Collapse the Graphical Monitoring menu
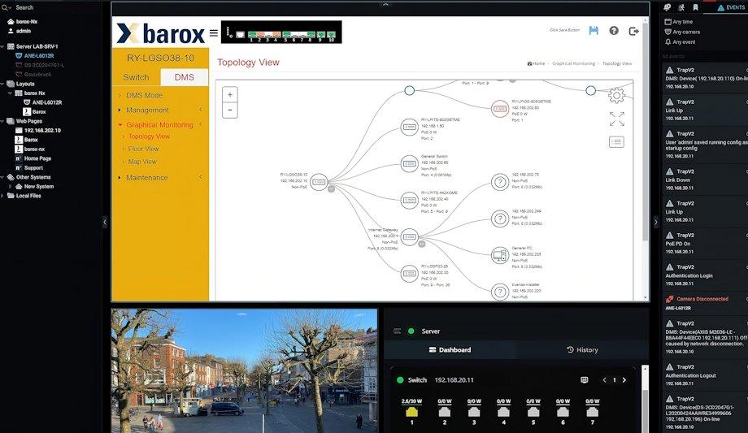The image size is (748, 433). (161, 125)
